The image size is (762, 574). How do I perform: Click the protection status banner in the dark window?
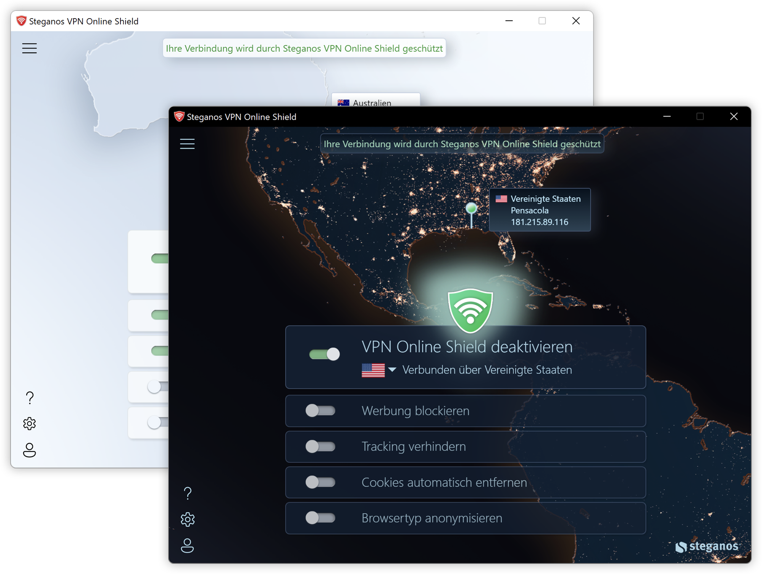[462, 144]
